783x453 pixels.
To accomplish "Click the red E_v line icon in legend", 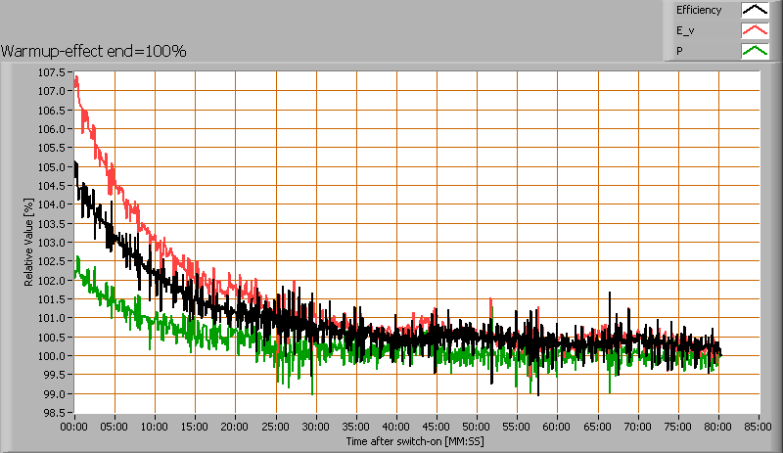I will click(x=754, y=30).
